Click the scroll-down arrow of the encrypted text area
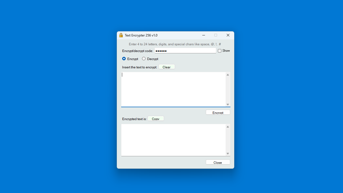 pos(228,153)
